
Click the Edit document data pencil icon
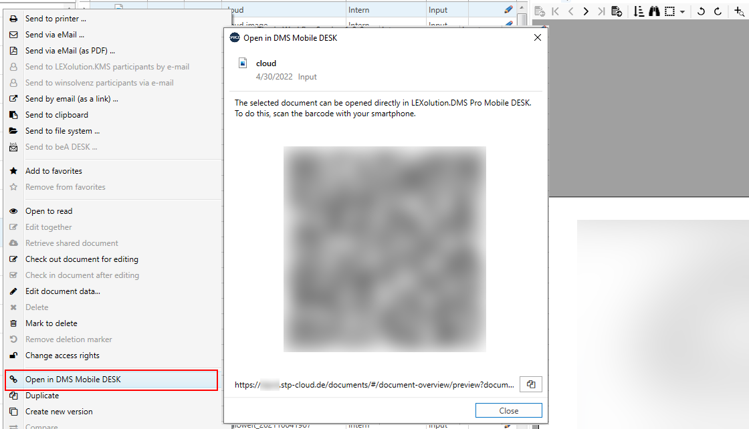tap(13, 291)
